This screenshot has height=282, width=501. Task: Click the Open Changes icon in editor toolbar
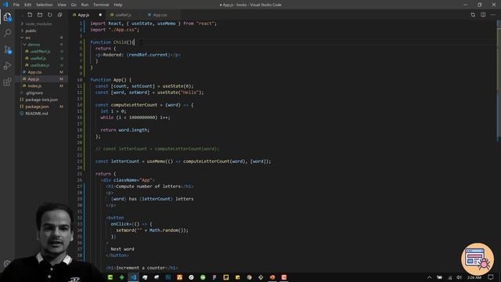[x=473, y=15]
